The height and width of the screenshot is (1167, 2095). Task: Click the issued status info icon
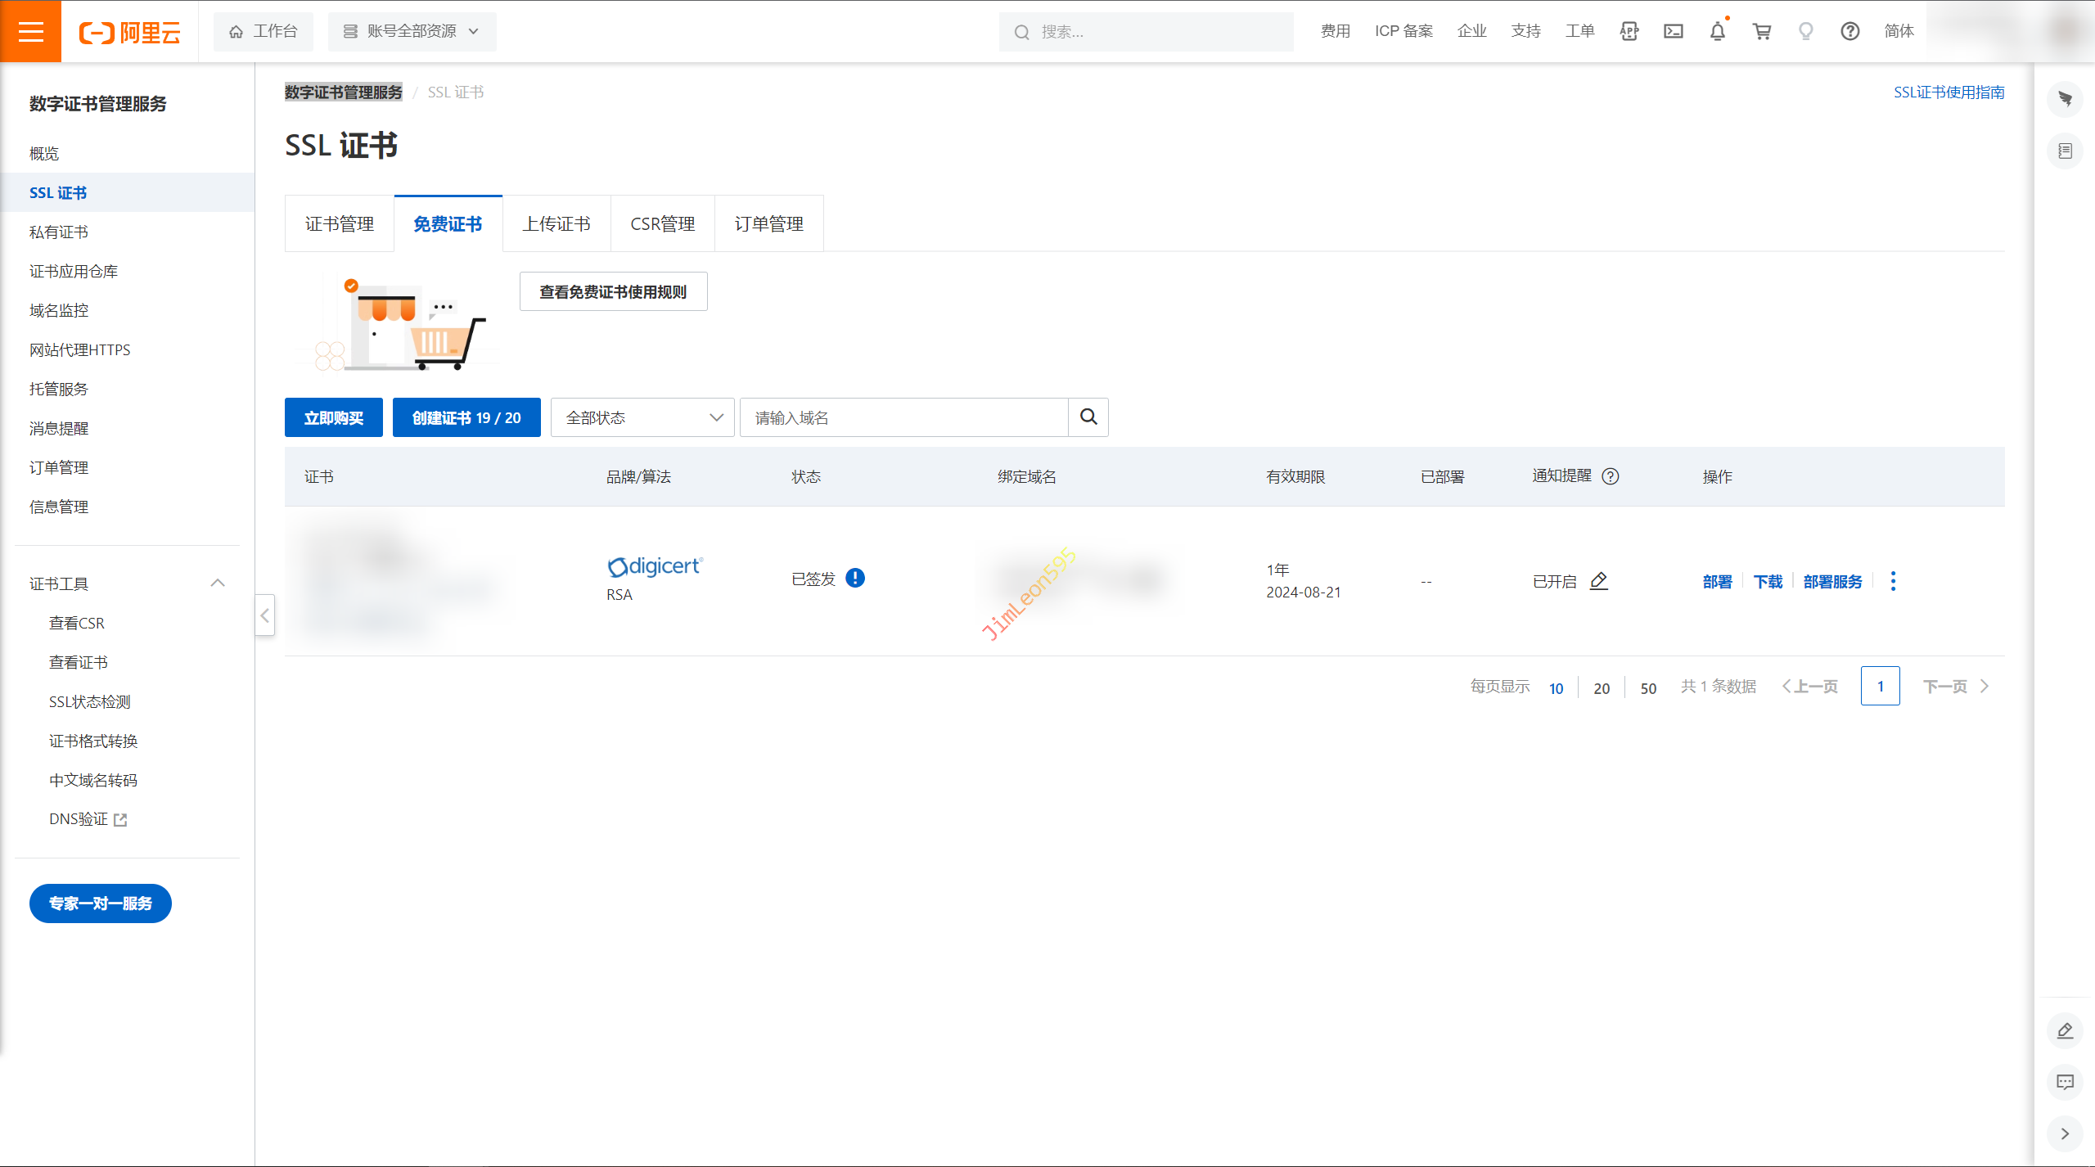tap(855, 579)
